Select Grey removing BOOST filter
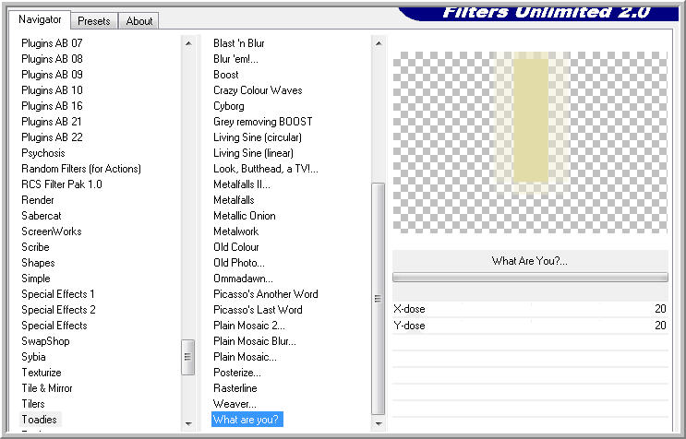 tap(263, 122)
